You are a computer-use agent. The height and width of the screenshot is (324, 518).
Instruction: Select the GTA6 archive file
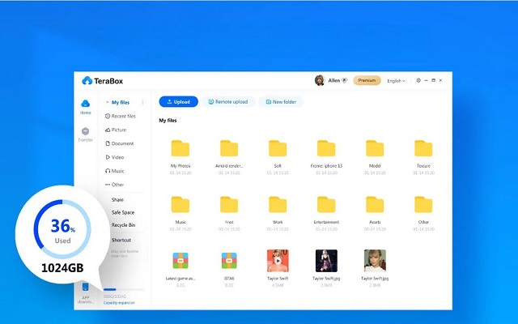(x=229, y=261)
